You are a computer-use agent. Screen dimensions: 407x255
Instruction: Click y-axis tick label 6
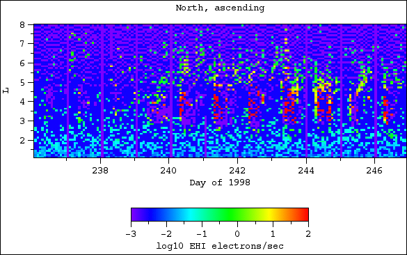click(x=22, y=63)
